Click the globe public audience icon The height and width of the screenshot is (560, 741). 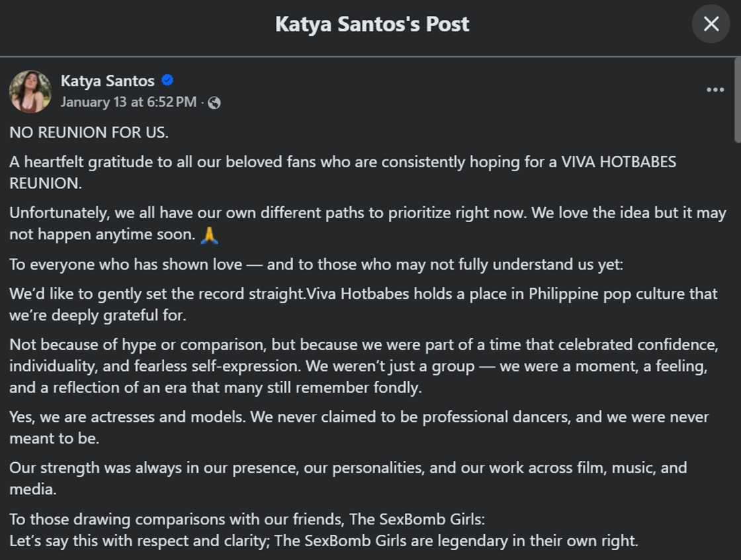214,102
